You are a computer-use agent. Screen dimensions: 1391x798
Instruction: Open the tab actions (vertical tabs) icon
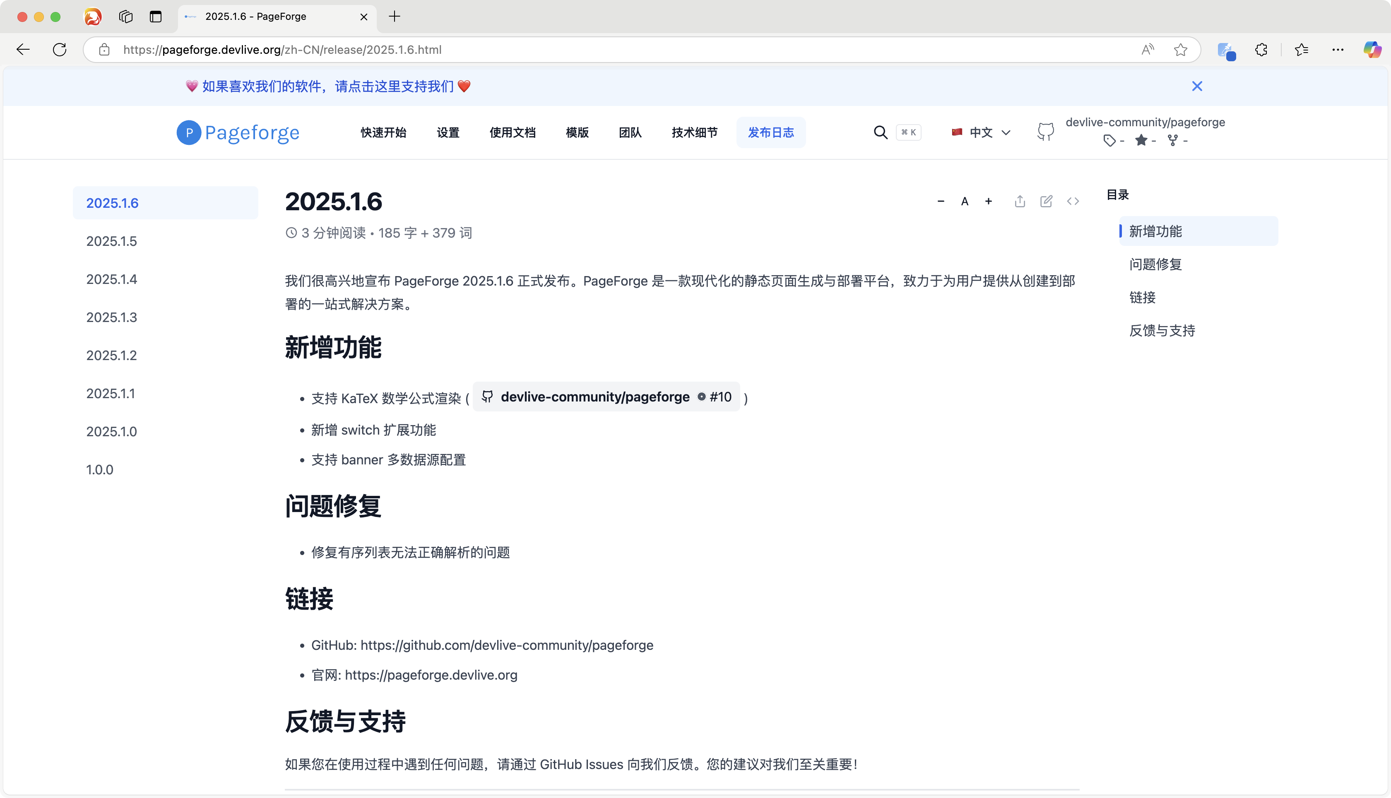click(x=156, y=17)
